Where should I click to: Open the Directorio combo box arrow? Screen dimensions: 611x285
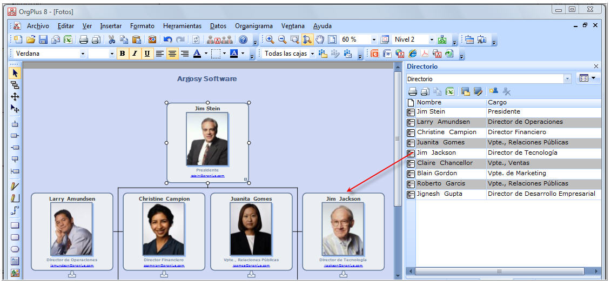[x=567, y=79]
